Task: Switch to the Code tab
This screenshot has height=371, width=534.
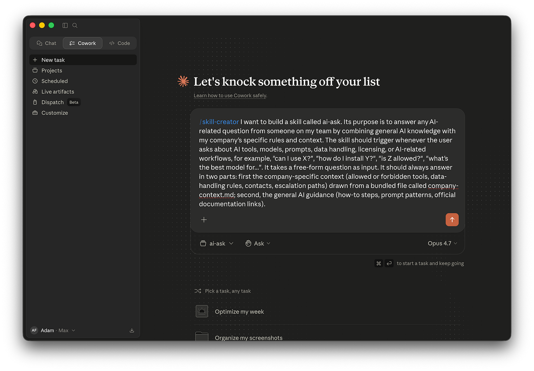Action: (x=120, y=43)
